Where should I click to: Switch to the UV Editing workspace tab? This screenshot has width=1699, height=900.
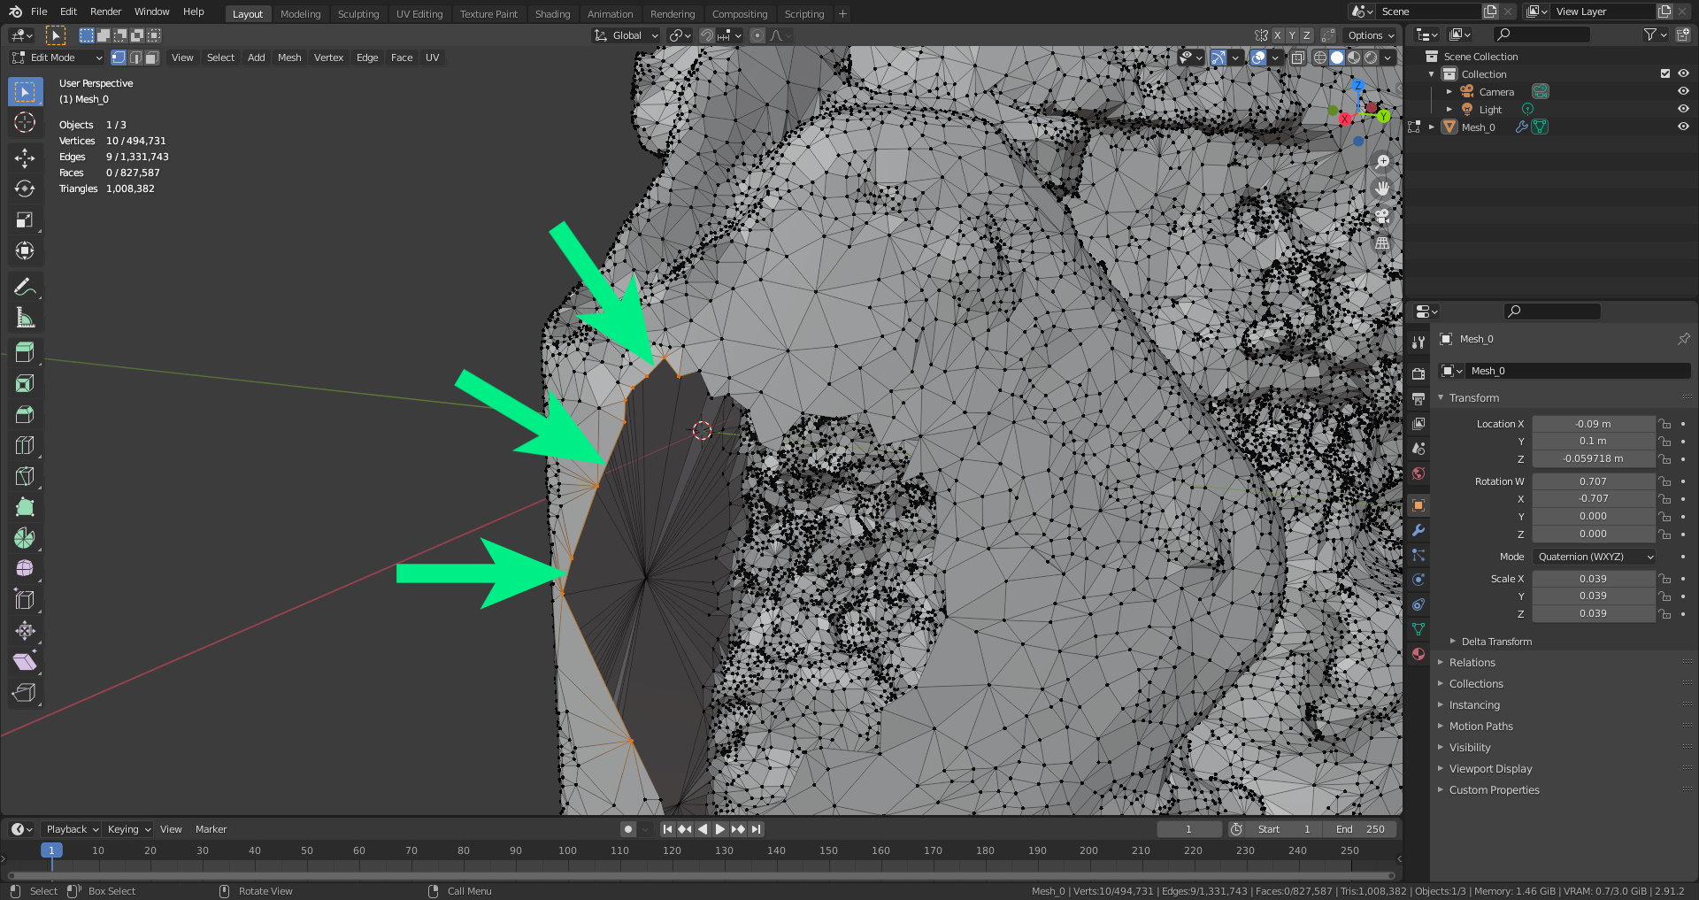419,14
